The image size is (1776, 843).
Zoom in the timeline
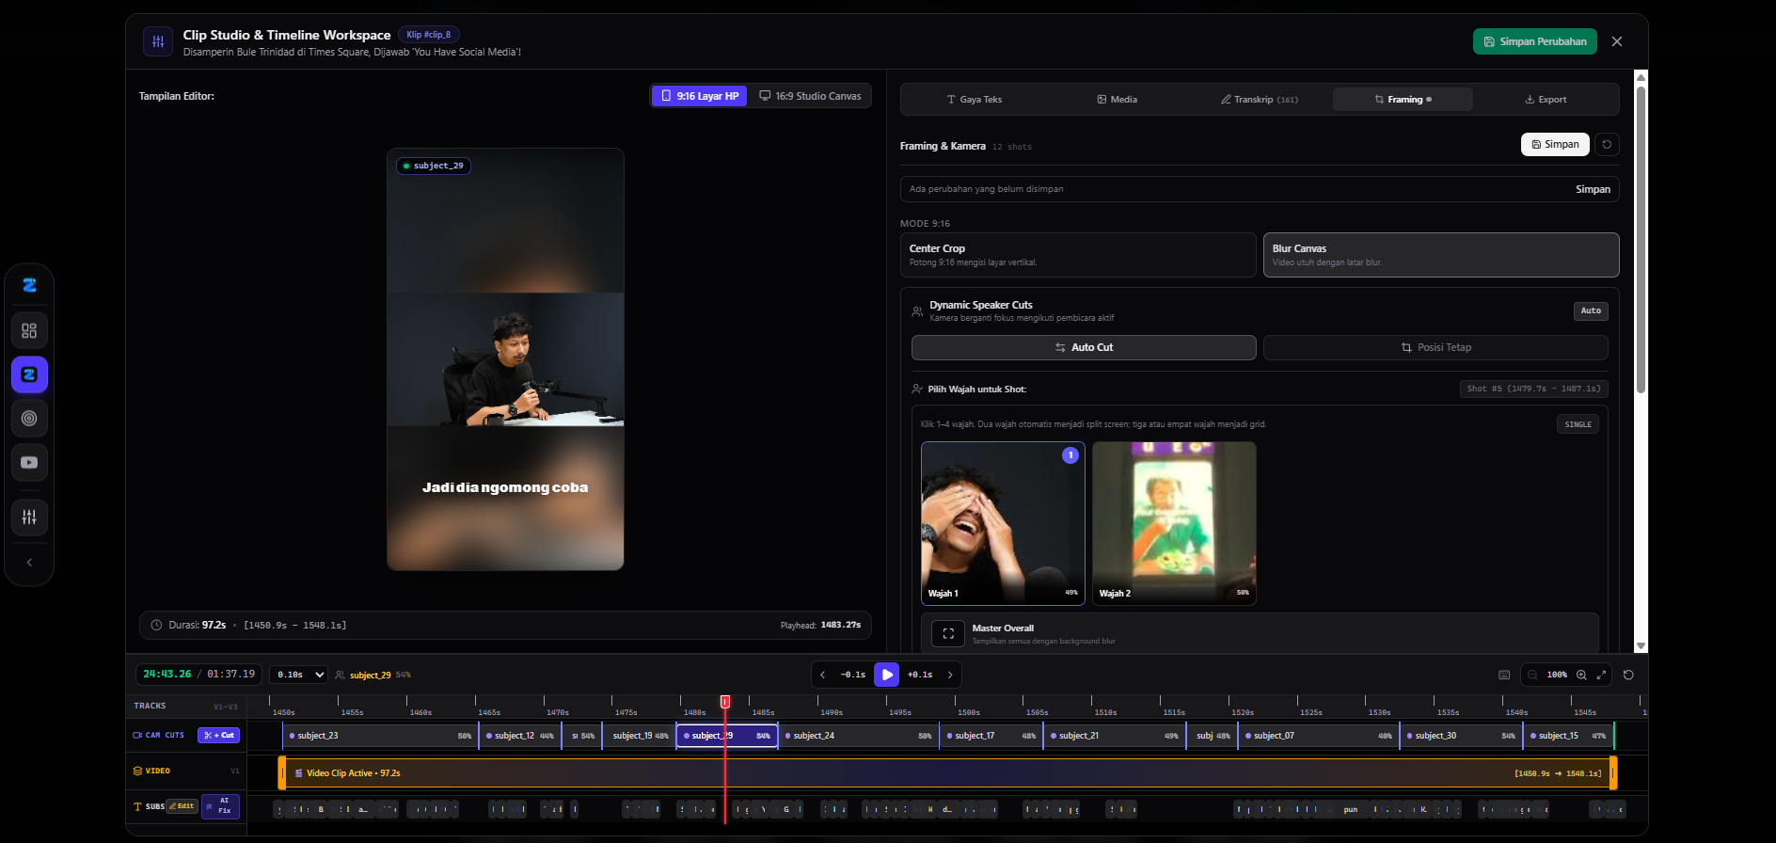pyautogui.click(x=1581, y=675)
